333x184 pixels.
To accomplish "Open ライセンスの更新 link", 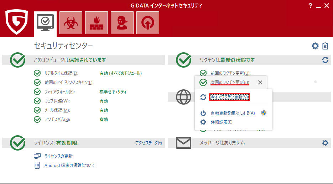I will pyautogui.click(x=58, y=156).
